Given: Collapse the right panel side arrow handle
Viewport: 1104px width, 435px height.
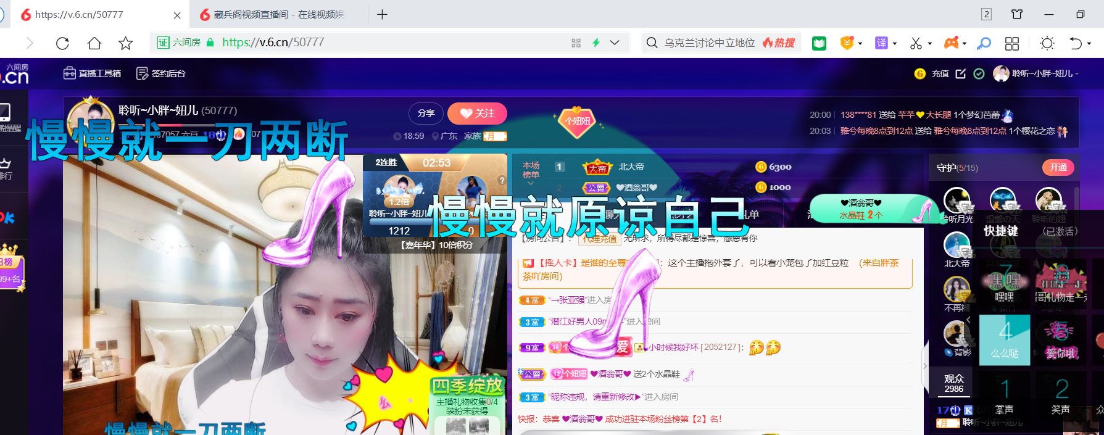Looking at the screenshot, I should (924, 365).
